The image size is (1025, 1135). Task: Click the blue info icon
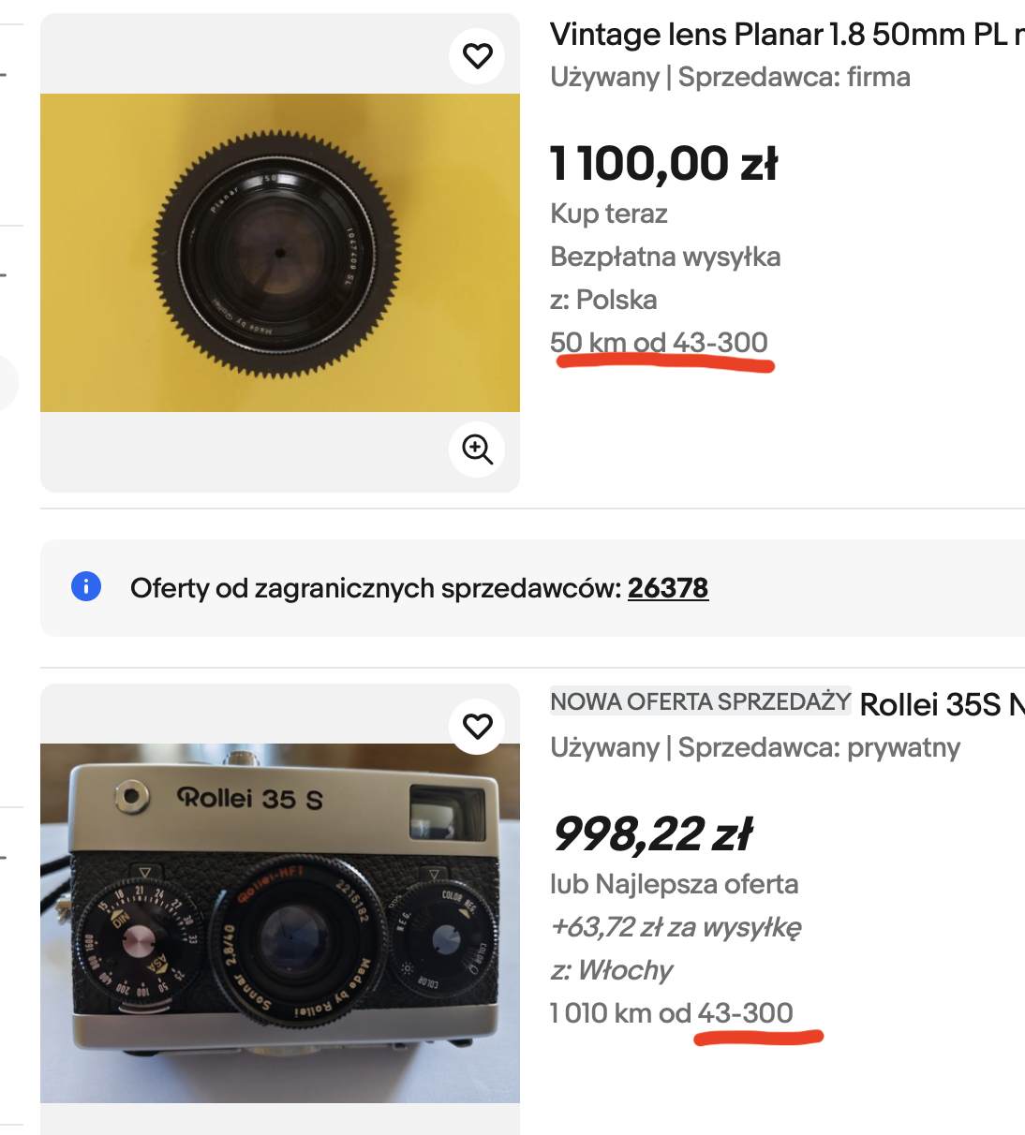(x=86, y=587)
